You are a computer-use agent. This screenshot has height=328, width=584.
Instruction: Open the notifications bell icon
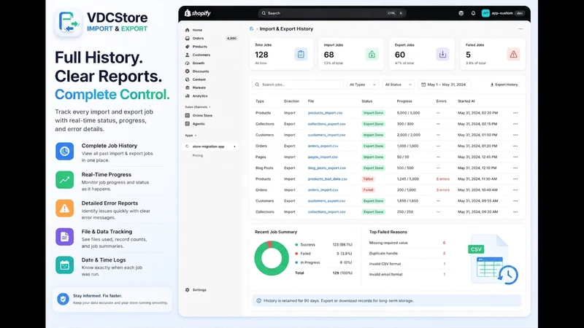coord(473,13)
